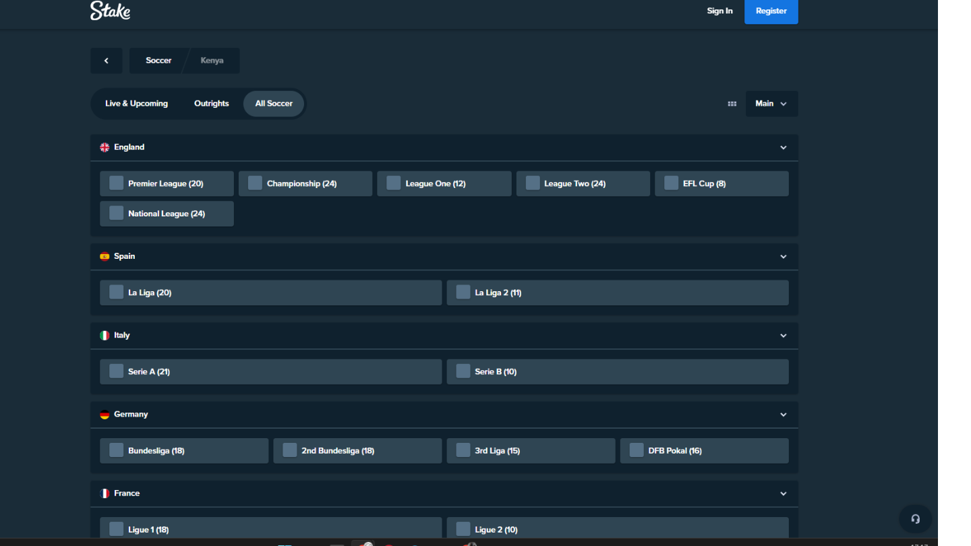Open the Main market dropdown
Screen dimensions: 971x546
[x=771, y=104]
